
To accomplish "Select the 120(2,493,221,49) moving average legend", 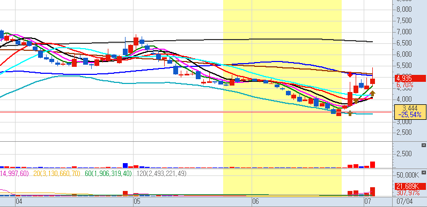I will (161, 173).
